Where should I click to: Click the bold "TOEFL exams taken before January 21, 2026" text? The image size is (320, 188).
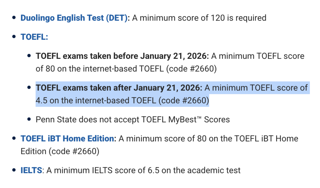tap(122, 56)
